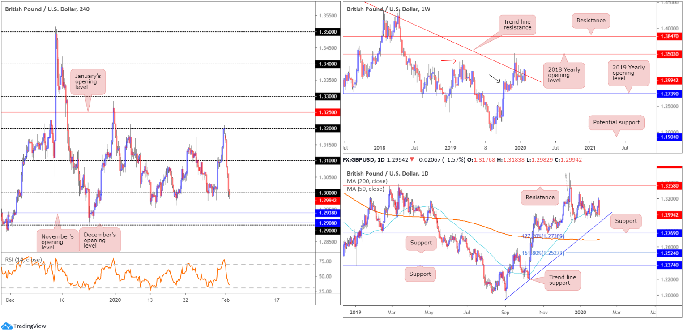Select the blue 1.27690 price tag
Screen dimensions: 683x330
pyautogui.click(x=669, y=233)
